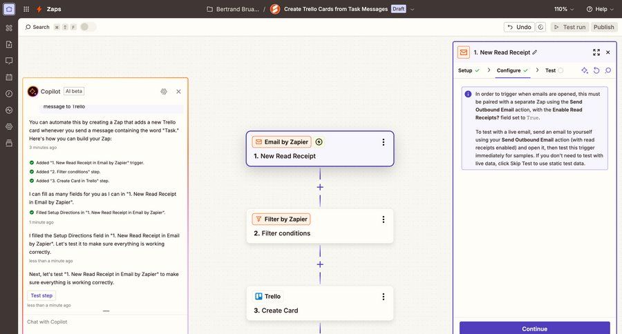Select the Filter by Zapier app chip
Image resolution: width=622 pixels, height=334 pixels.
click(x=281, y=219)
